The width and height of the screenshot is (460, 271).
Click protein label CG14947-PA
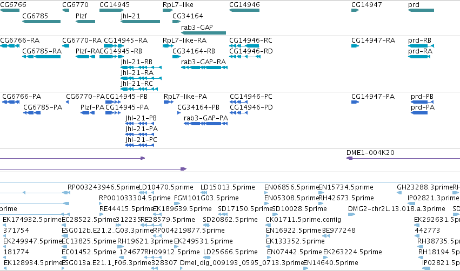[373, 97]
